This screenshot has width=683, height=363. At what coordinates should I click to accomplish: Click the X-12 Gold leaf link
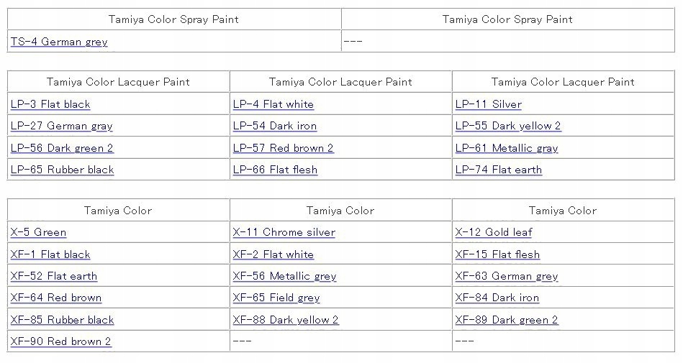[x=494, y=232]
